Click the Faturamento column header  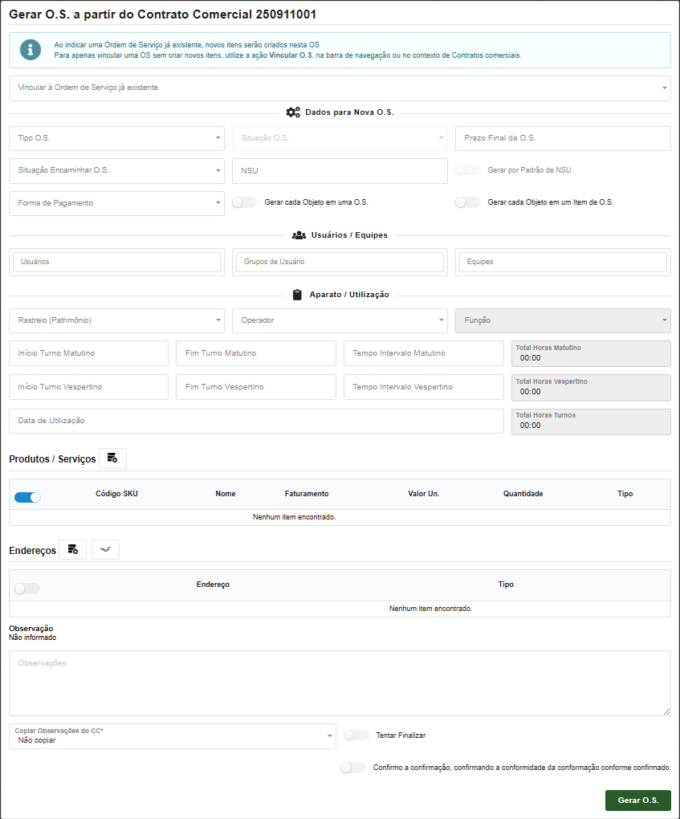click(307, 494)
